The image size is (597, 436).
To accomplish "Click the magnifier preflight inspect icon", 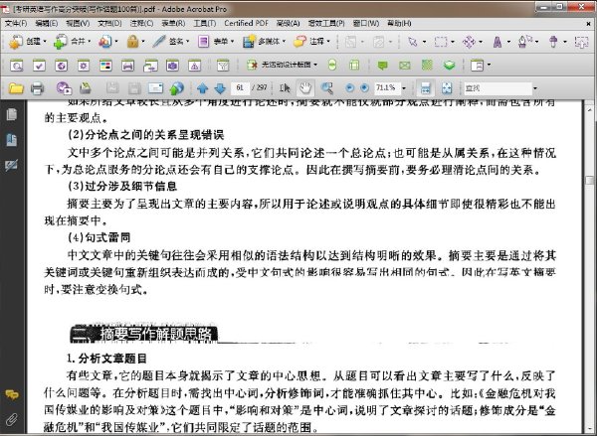I will 16,66.
